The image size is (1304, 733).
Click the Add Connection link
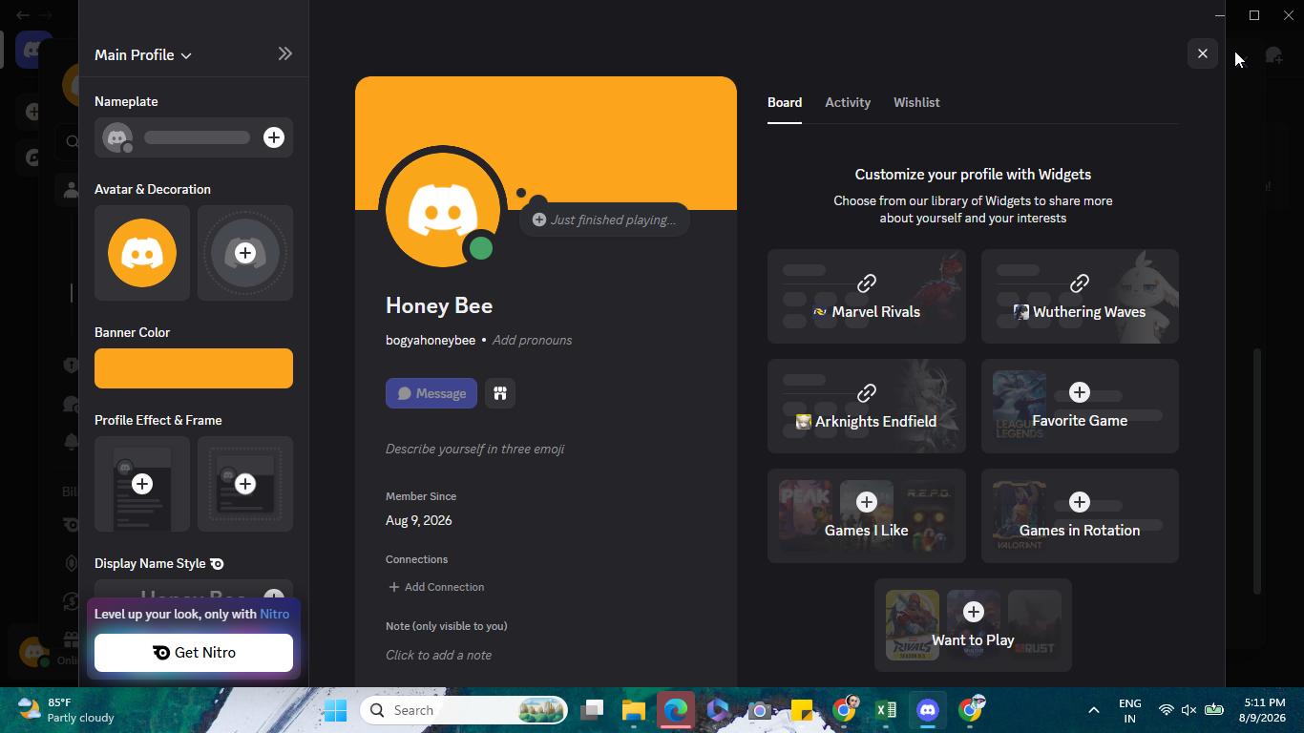[436, 587]
